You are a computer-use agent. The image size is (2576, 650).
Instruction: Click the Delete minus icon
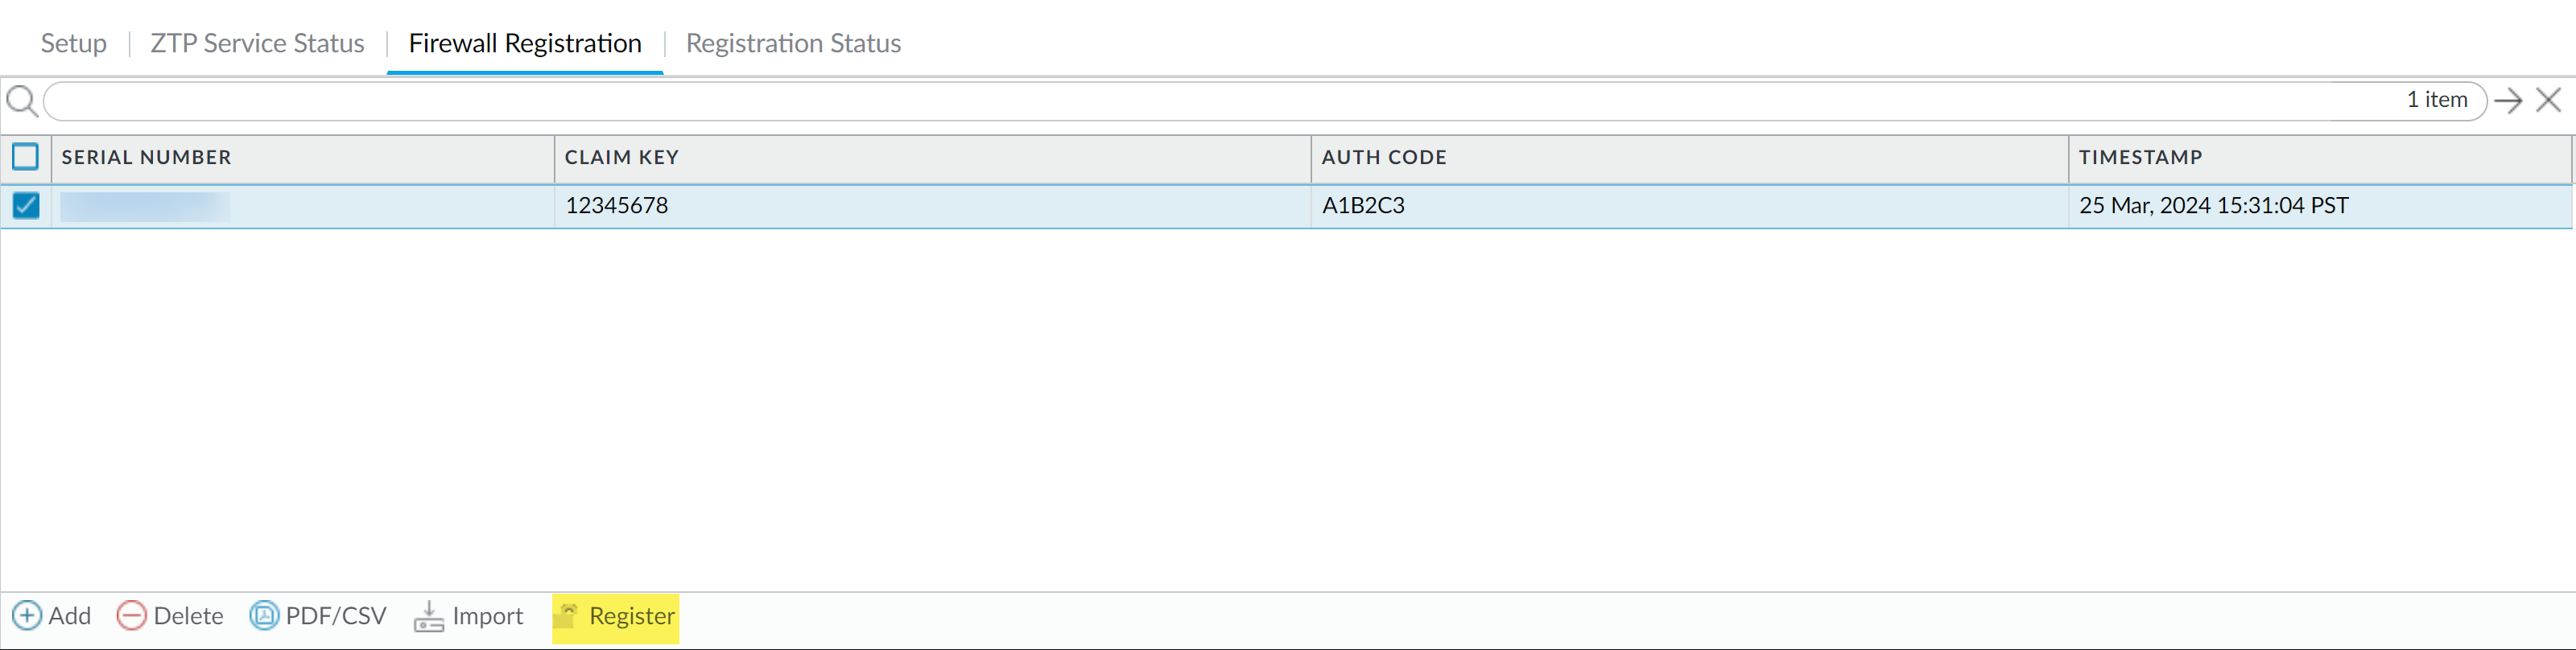[x=131, y=615]
